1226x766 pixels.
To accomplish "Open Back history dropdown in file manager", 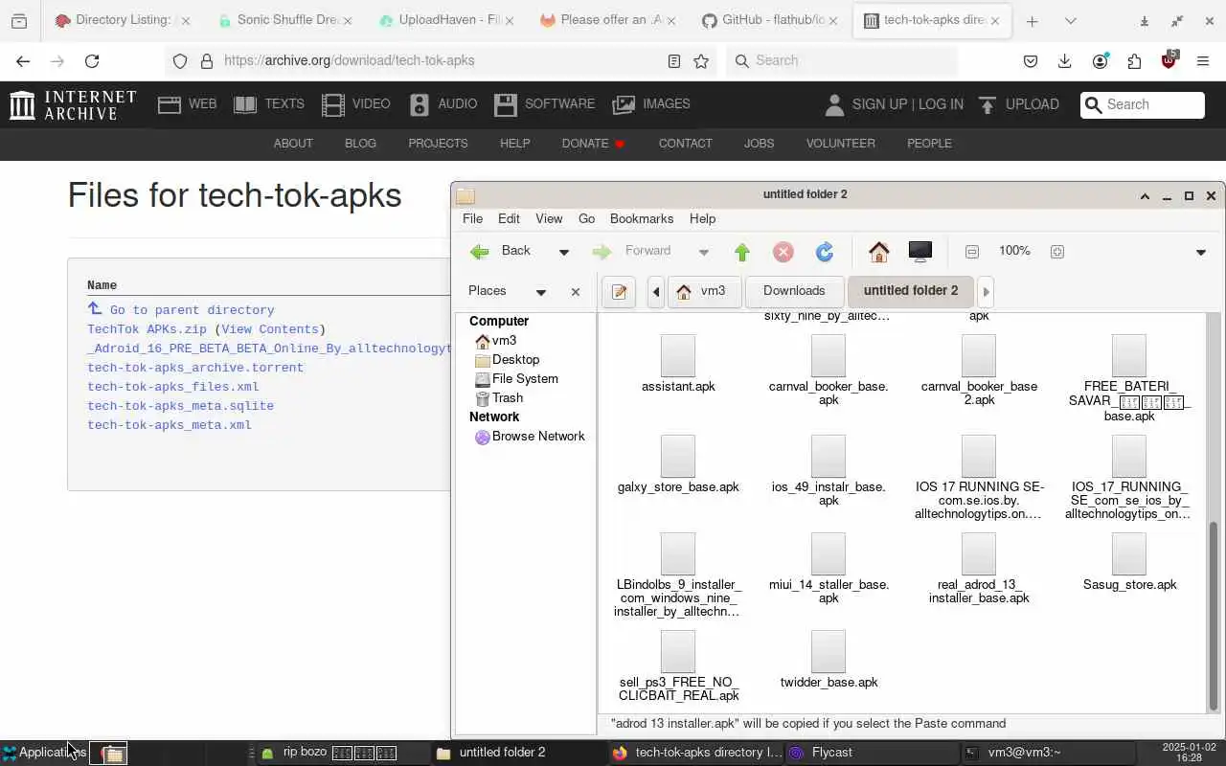I will tap(563, 252).
